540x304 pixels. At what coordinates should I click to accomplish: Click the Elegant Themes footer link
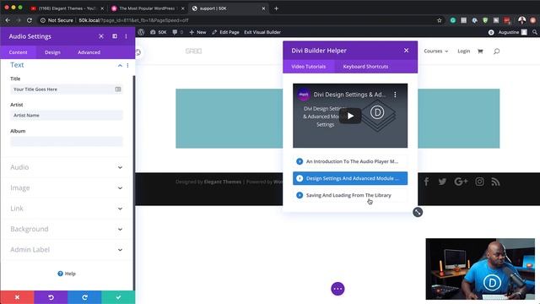point(223,182)
